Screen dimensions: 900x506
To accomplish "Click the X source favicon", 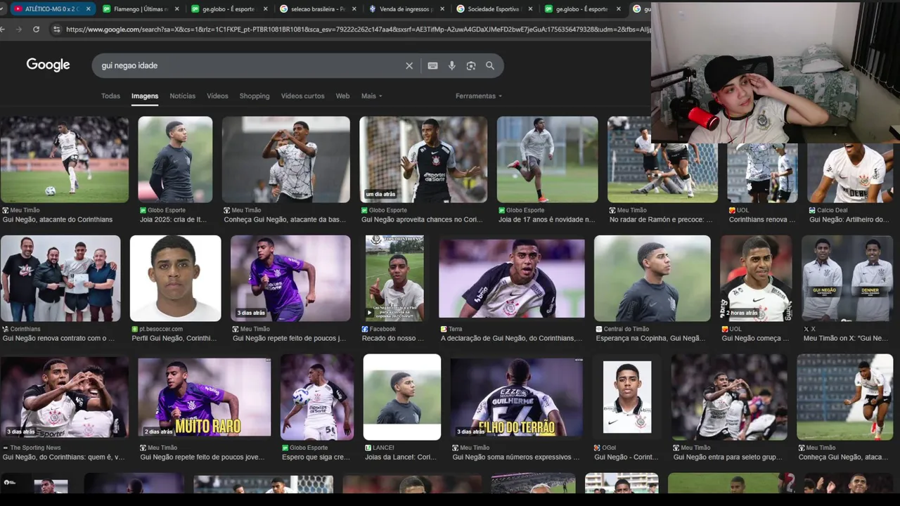I will click(x=806, y=329).
